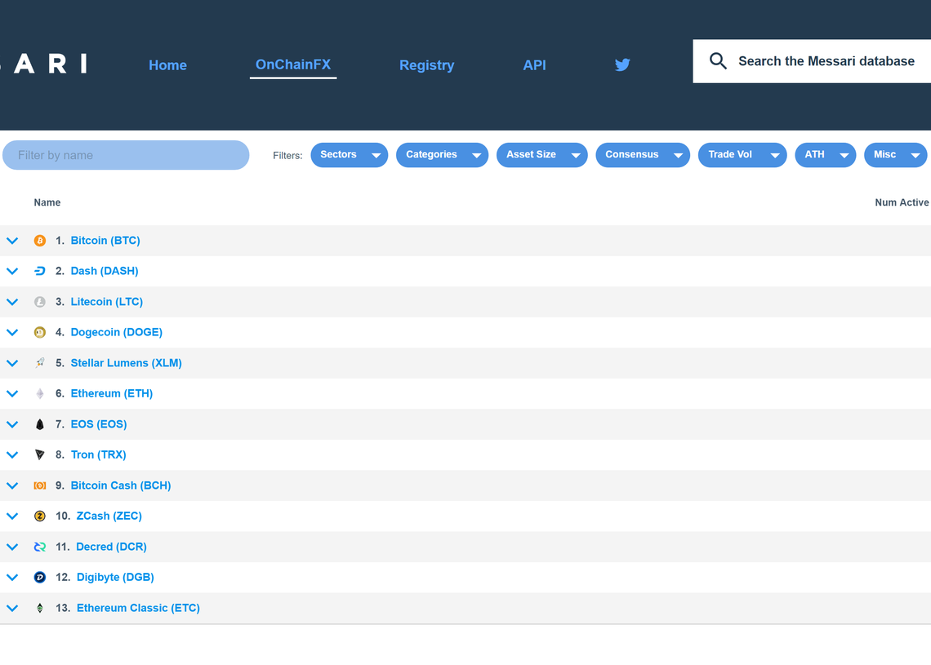Focus the Filter by name field
This screenshot has width=931, height=665.
(126, 155)
